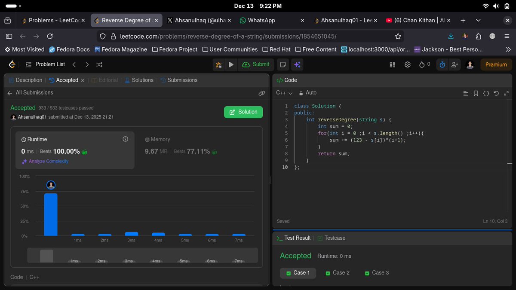Open the notes icon next to Submit
Screen dimensions: 516x290
(x=283, y=64)
